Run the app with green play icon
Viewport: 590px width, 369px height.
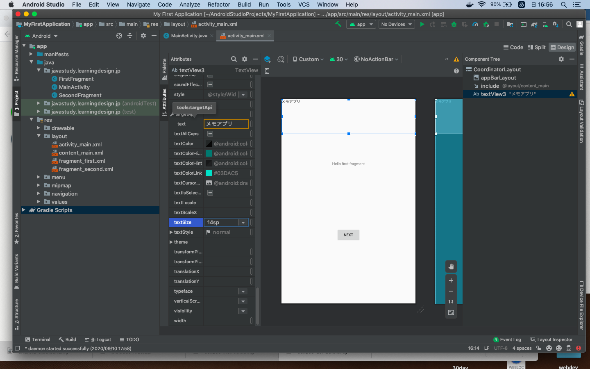click(422, 24)
